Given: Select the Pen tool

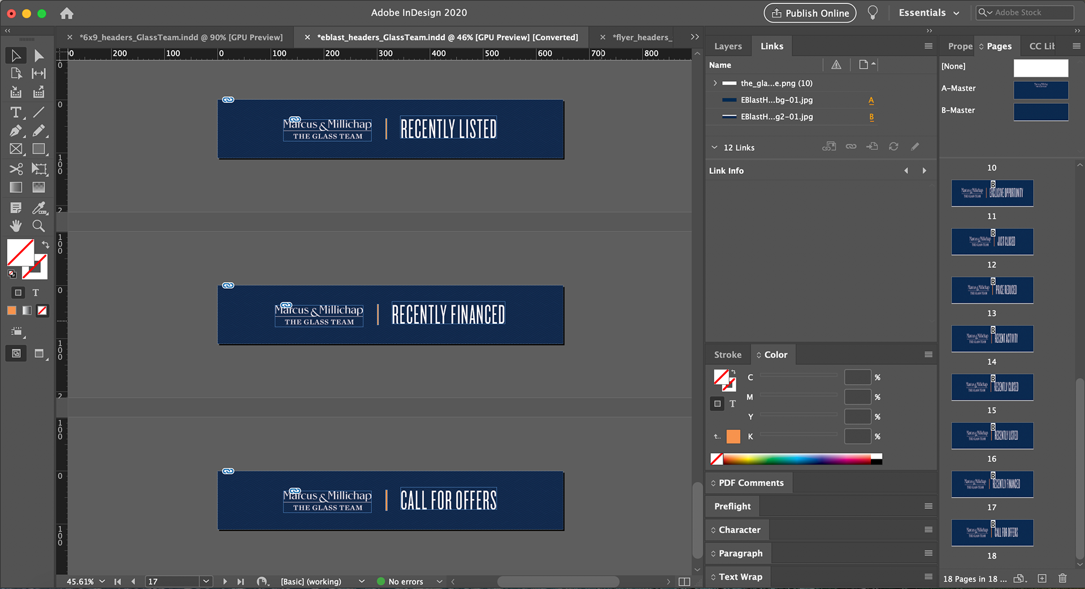Looking at the screenshot, I should click(16, 131).
